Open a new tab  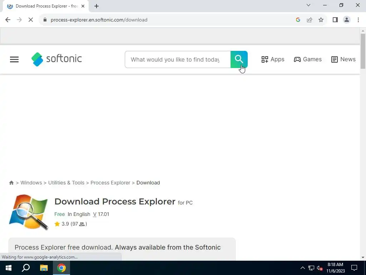(97, 6)
